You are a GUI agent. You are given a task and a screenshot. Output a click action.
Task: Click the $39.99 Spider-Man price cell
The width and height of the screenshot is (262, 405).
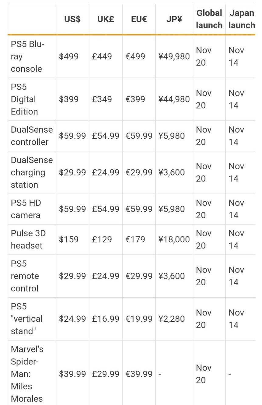[x=72, y=374]
